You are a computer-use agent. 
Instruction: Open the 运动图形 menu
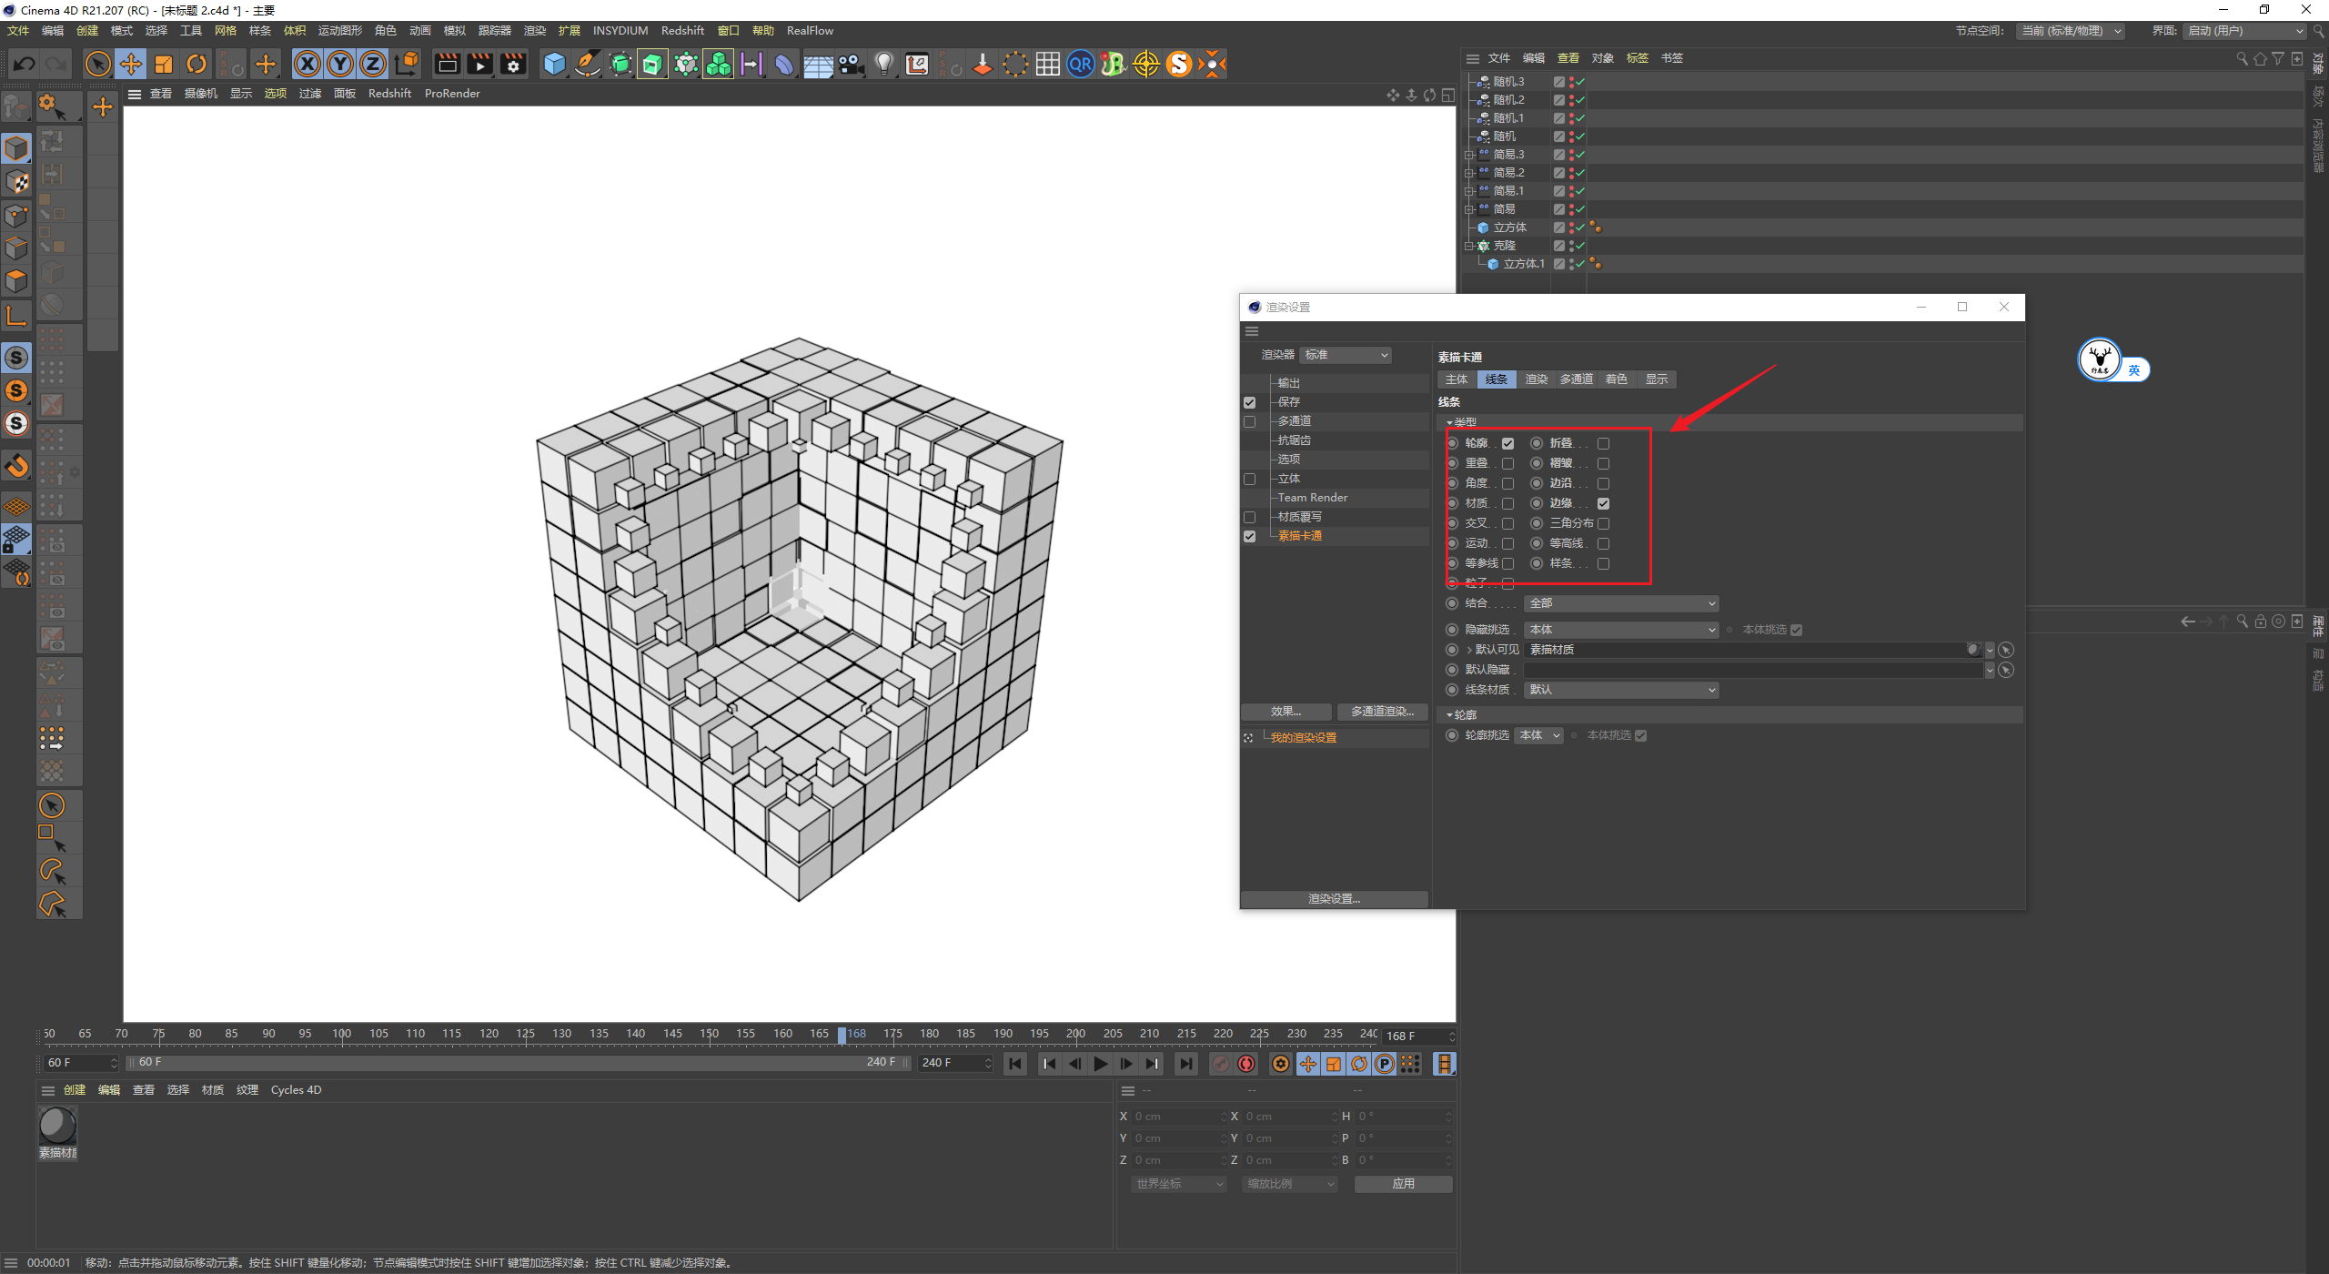(x=340, y=31)
